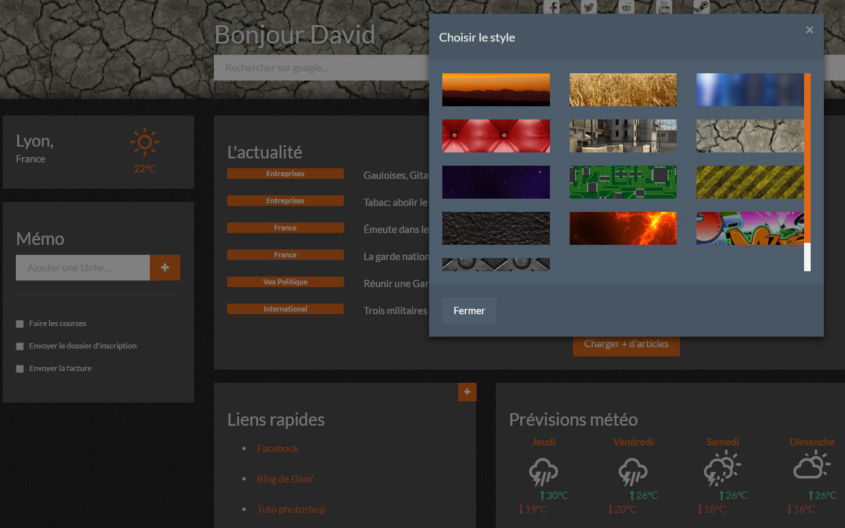Check the 'Faire les courses' task
845x528 pixels.
[x=20, y=324]
